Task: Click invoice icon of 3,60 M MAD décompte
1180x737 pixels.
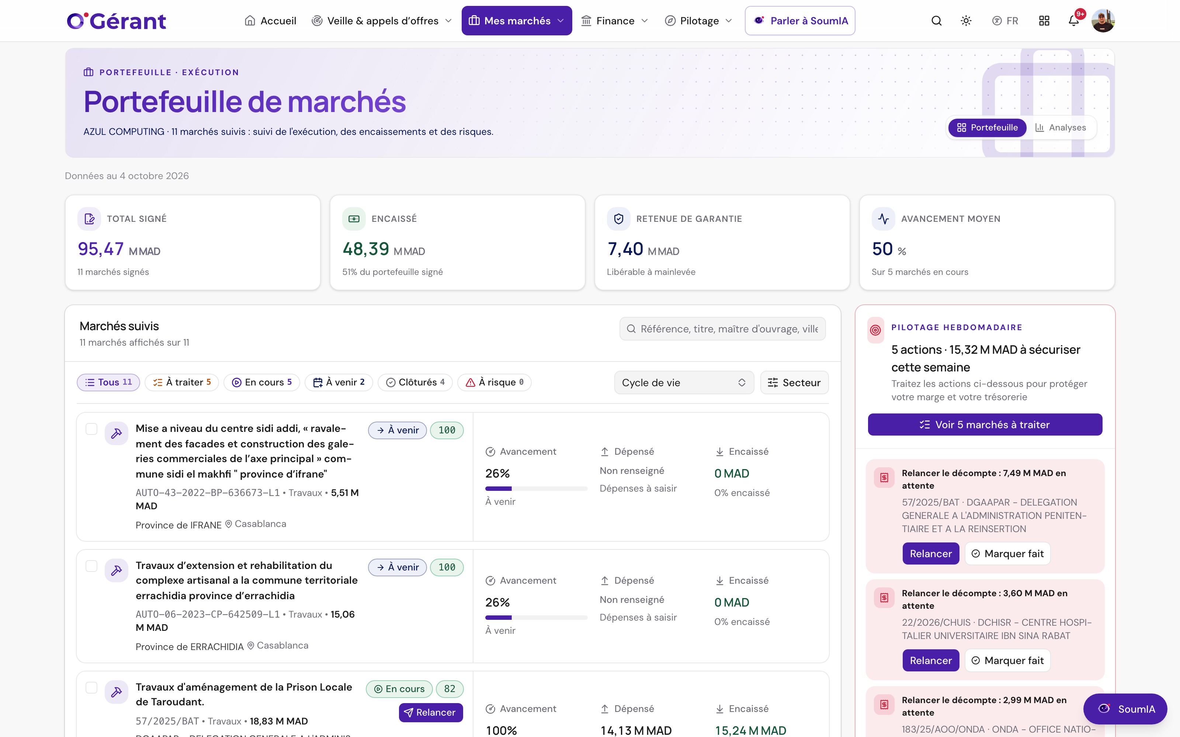Action: click(x=885, y=598)
